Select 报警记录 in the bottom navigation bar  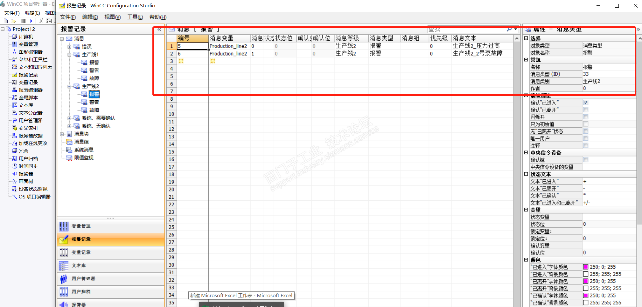click(x=111, y=239)
